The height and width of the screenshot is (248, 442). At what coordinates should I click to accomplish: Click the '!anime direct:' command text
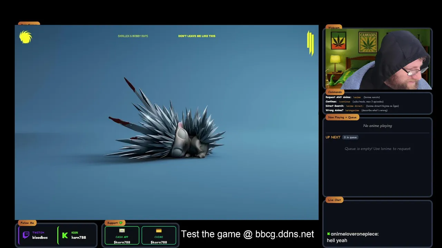[x=355, y=106]
